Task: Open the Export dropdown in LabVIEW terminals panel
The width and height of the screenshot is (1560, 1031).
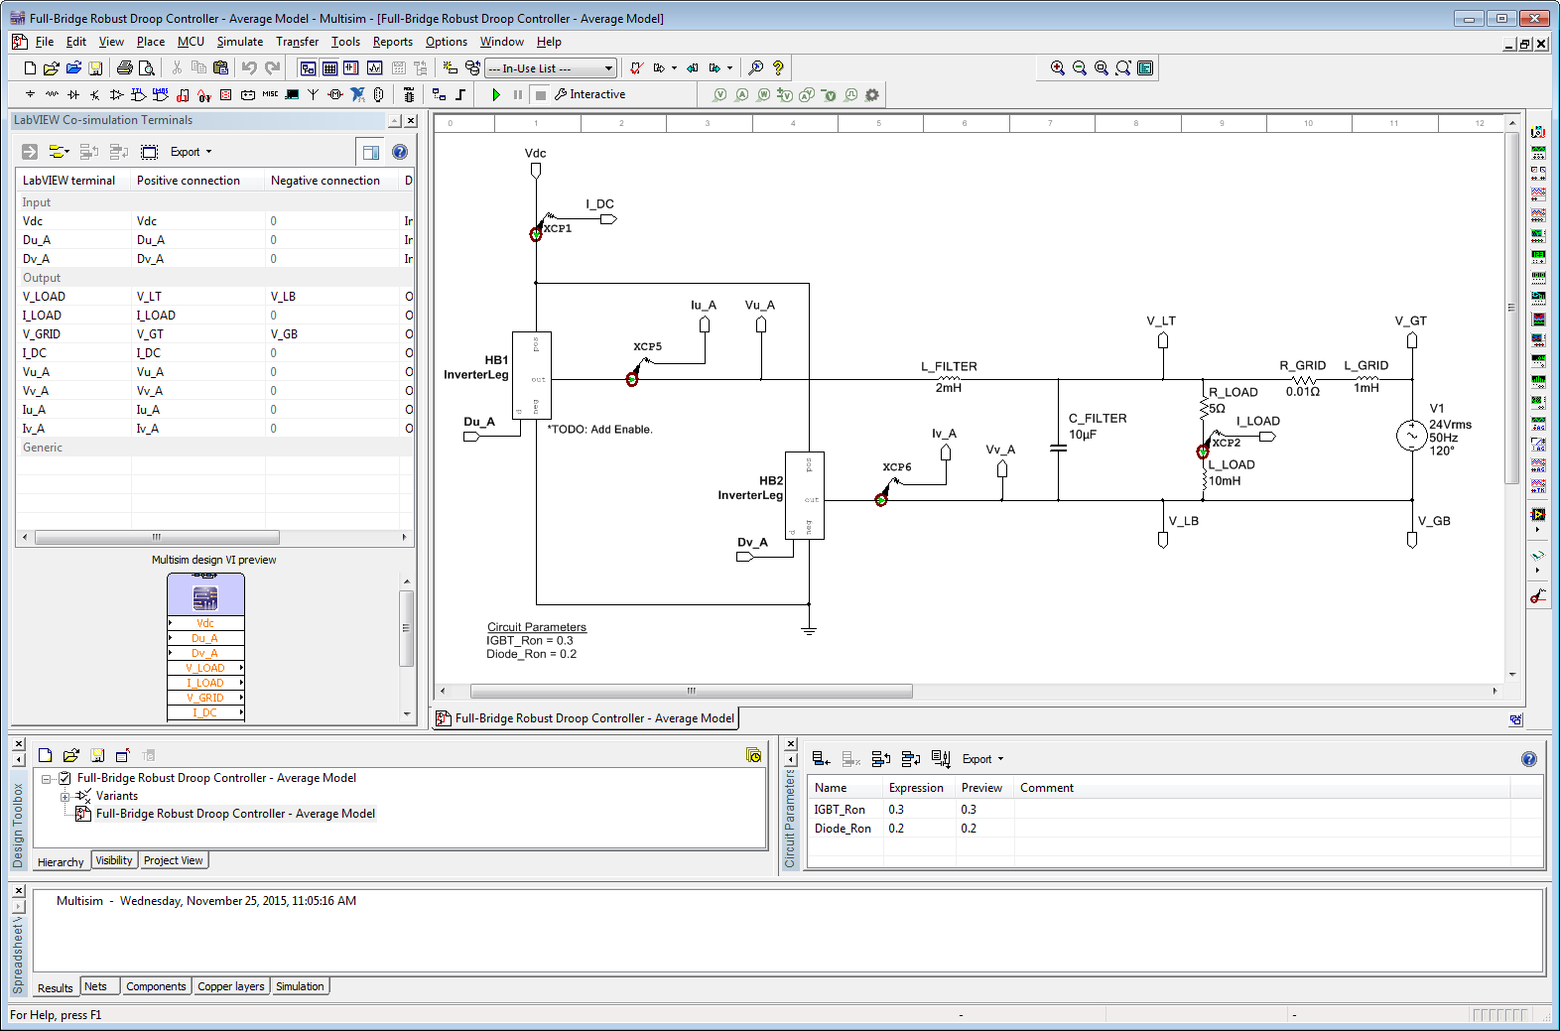Action: (x=192, y=152)
